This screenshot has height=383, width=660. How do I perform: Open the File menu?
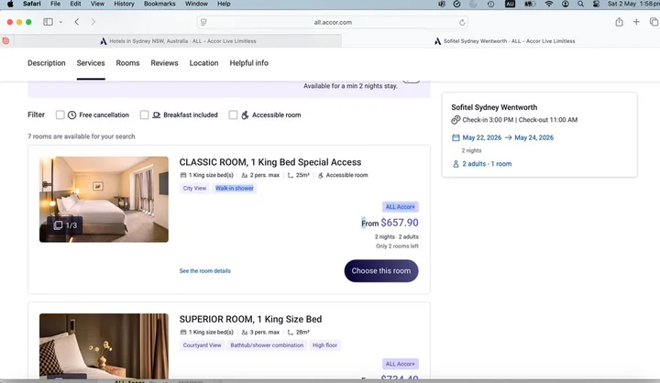(55, 4)
